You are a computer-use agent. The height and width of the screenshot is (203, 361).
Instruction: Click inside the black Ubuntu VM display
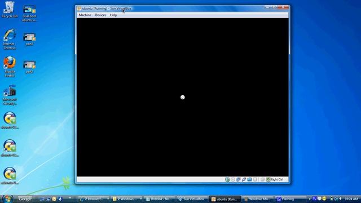click(x=182, y=97)
